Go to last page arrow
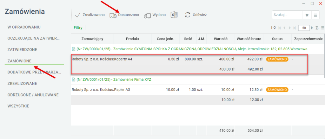325x139 pixels. [x=294, y=28]
